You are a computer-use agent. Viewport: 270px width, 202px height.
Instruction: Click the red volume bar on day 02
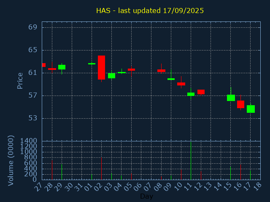click(101, 168)
